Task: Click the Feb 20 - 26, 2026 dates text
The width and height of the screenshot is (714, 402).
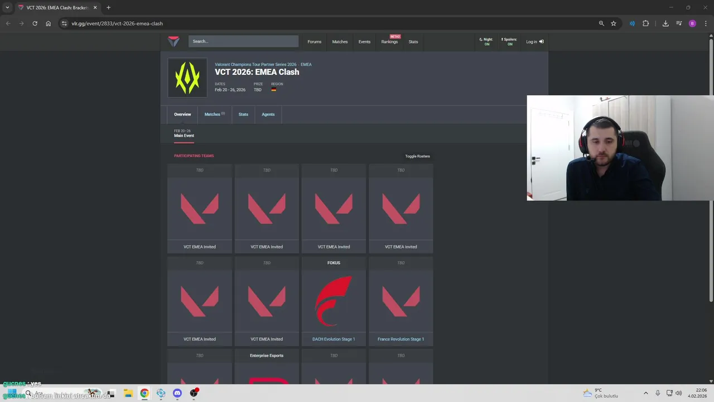Action: tap(230, 90)
